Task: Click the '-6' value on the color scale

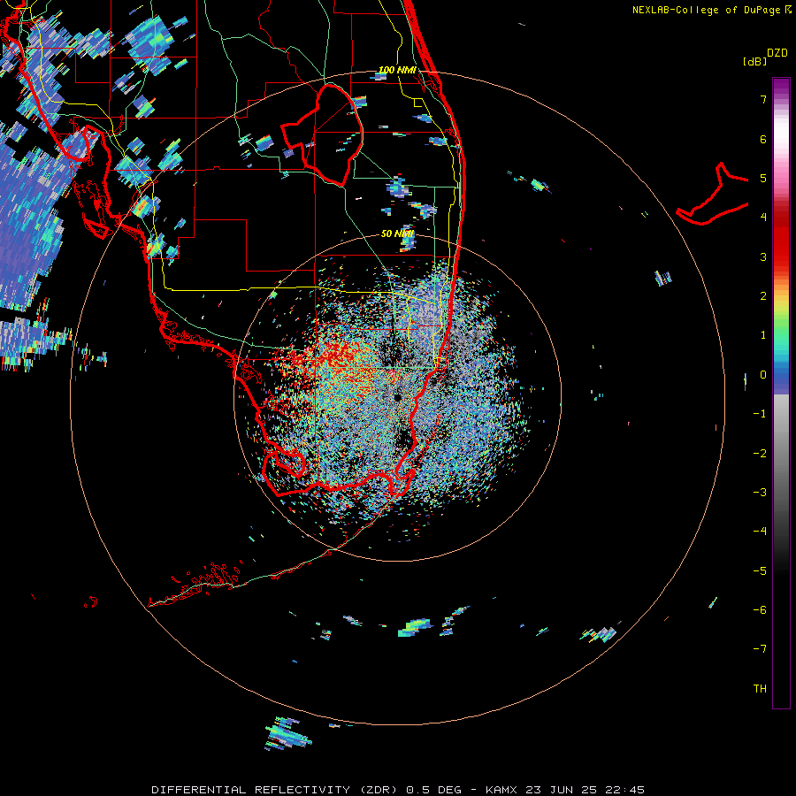Action: coord(760,610)
